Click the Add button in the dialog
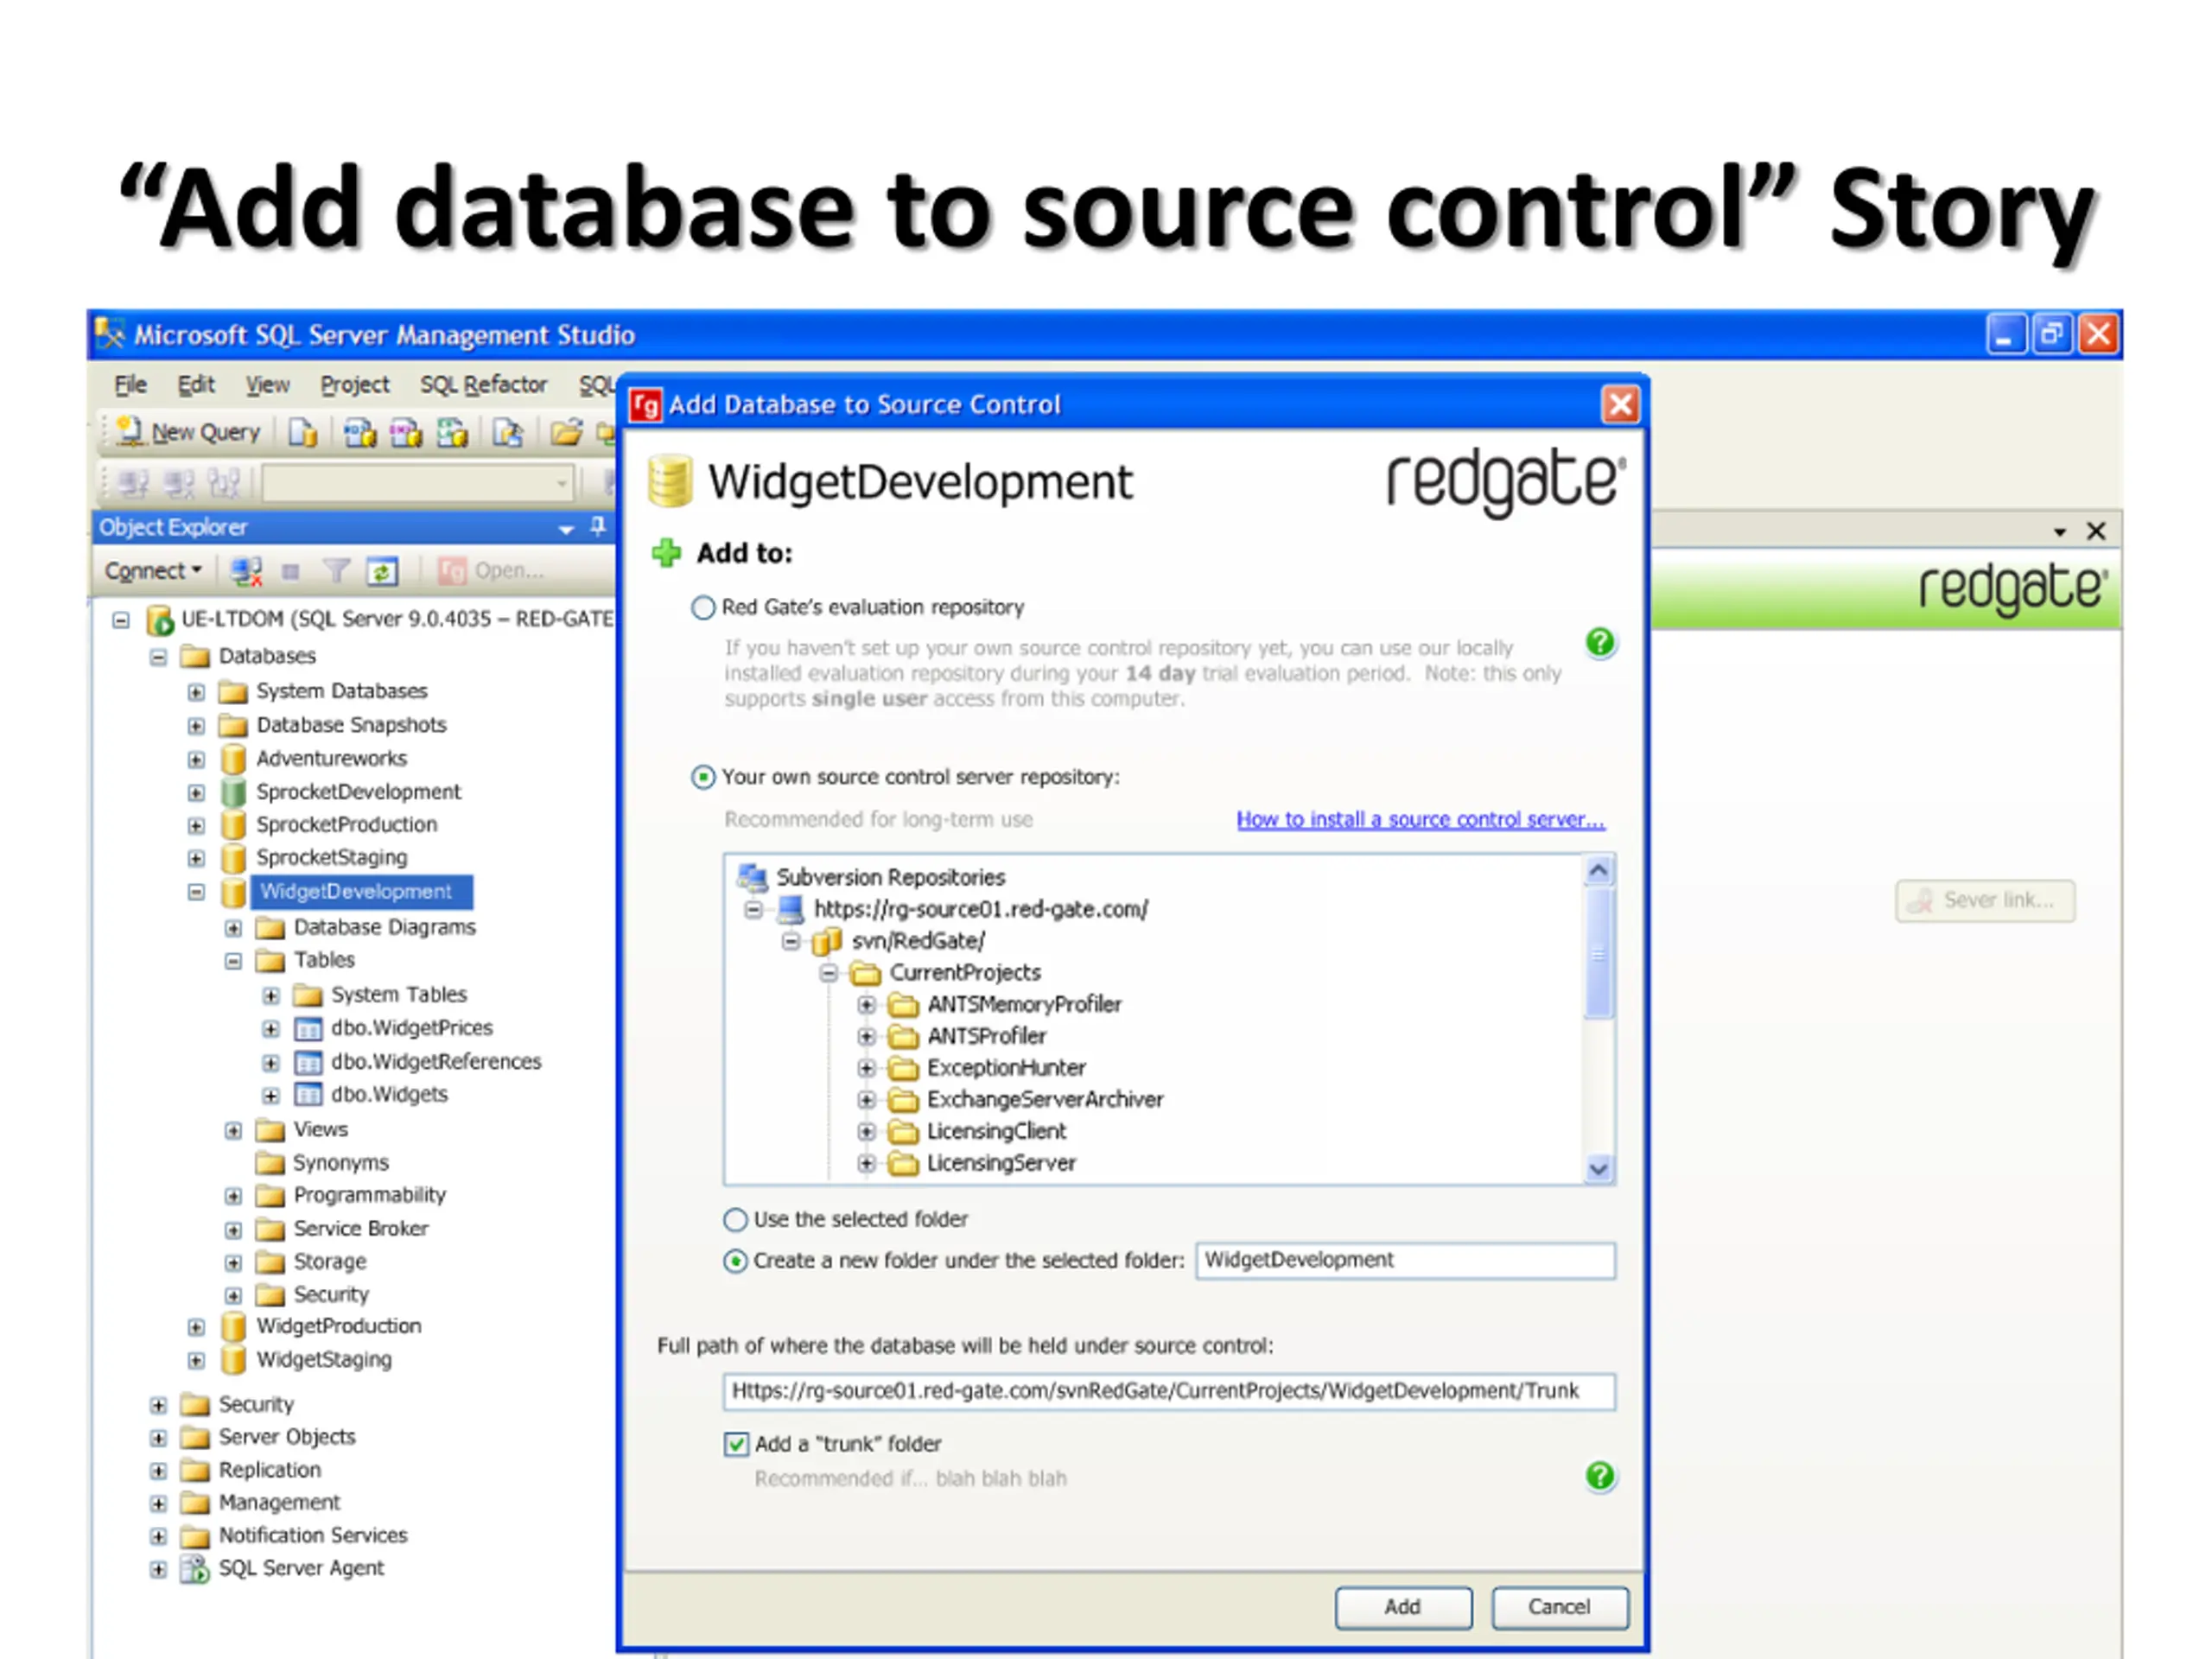Image resolution: width=2212 pixels, height=1659 pixels. click(x=1403, y=1607)
